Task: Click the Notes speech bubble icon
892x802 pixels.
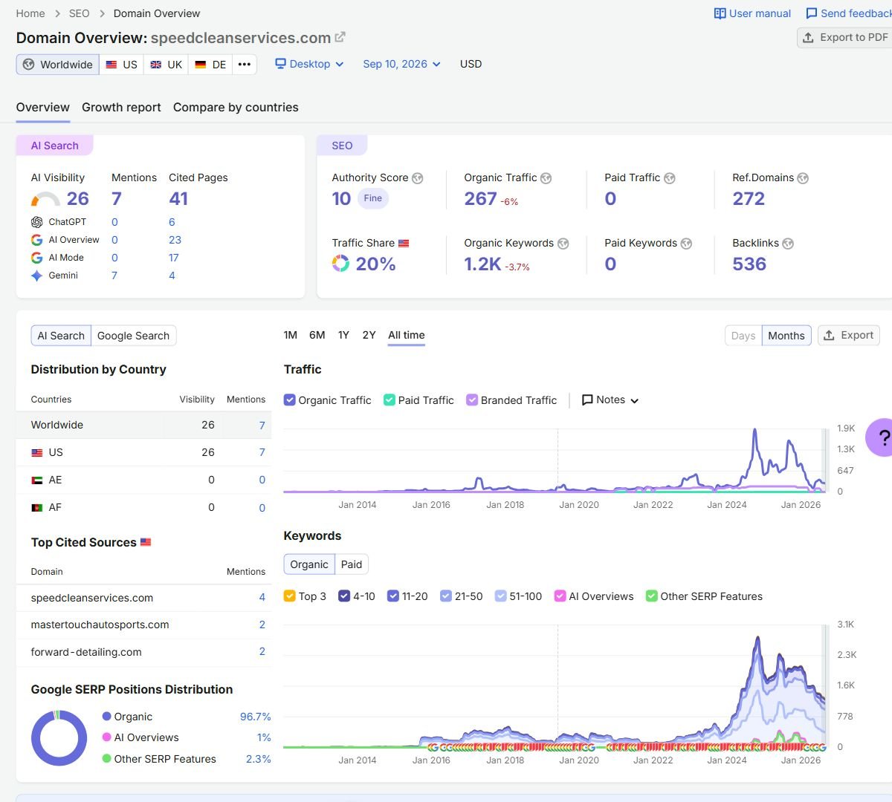Action: [x=587, y=400]
